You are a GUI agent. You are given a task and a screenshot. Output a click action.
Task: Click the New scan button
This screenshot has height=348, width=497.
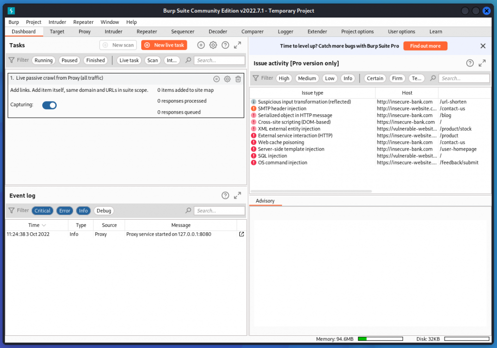(x=118, y=45)
